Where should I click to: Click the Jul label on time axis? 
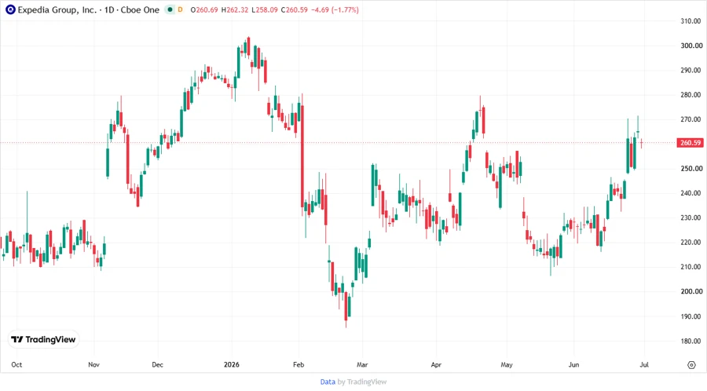[x=644, y=364]
